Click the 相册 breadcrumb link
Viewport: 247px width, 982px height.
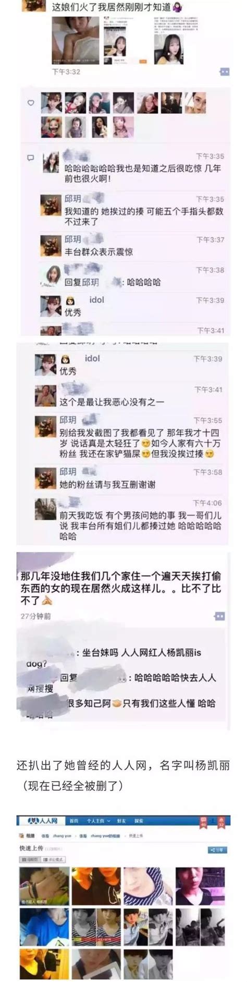(28, 835)
